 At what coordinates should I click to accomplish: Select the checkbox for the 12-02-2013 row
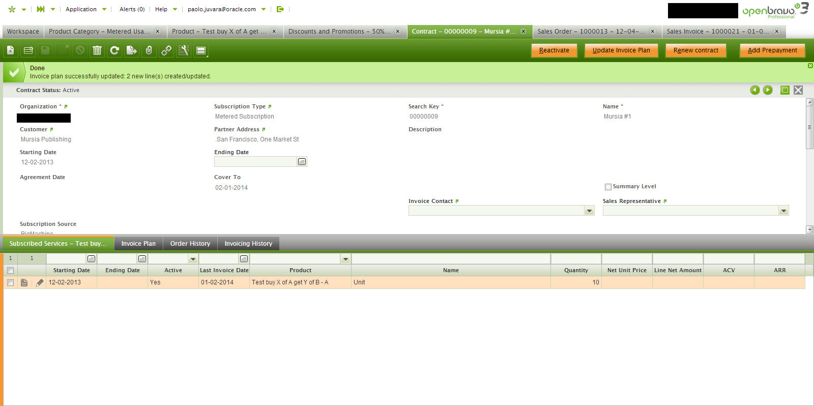click(10, 282)
